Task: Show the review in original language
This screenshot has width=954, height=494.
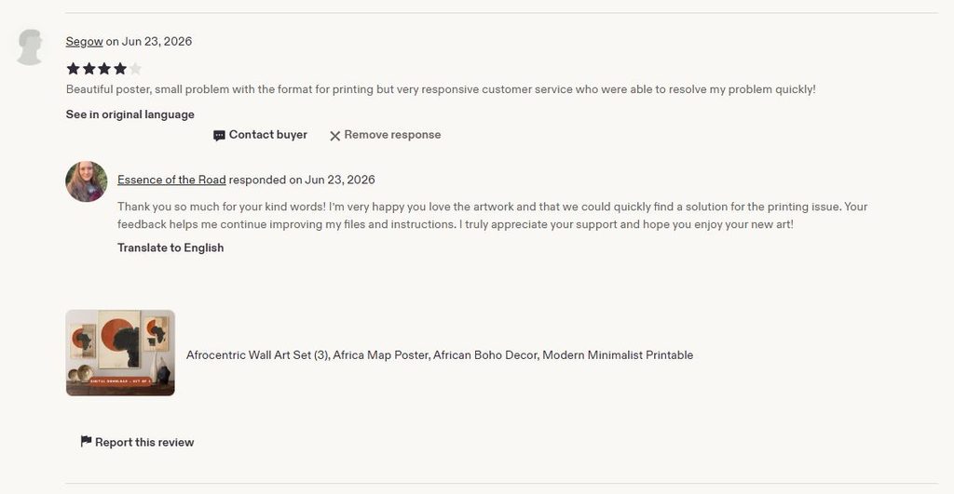Action: 130,114
